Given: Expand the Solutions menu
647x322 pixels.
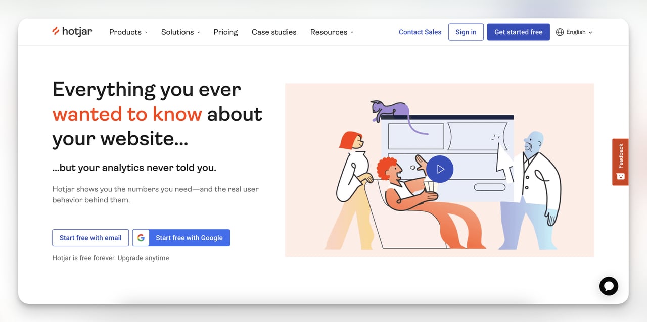Looking at the screenshot, I should (180, 32).
